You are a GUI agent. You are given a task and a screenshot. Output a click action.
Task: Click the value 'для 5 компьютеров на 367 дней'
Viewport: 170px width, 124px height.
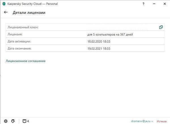point(110,34)
